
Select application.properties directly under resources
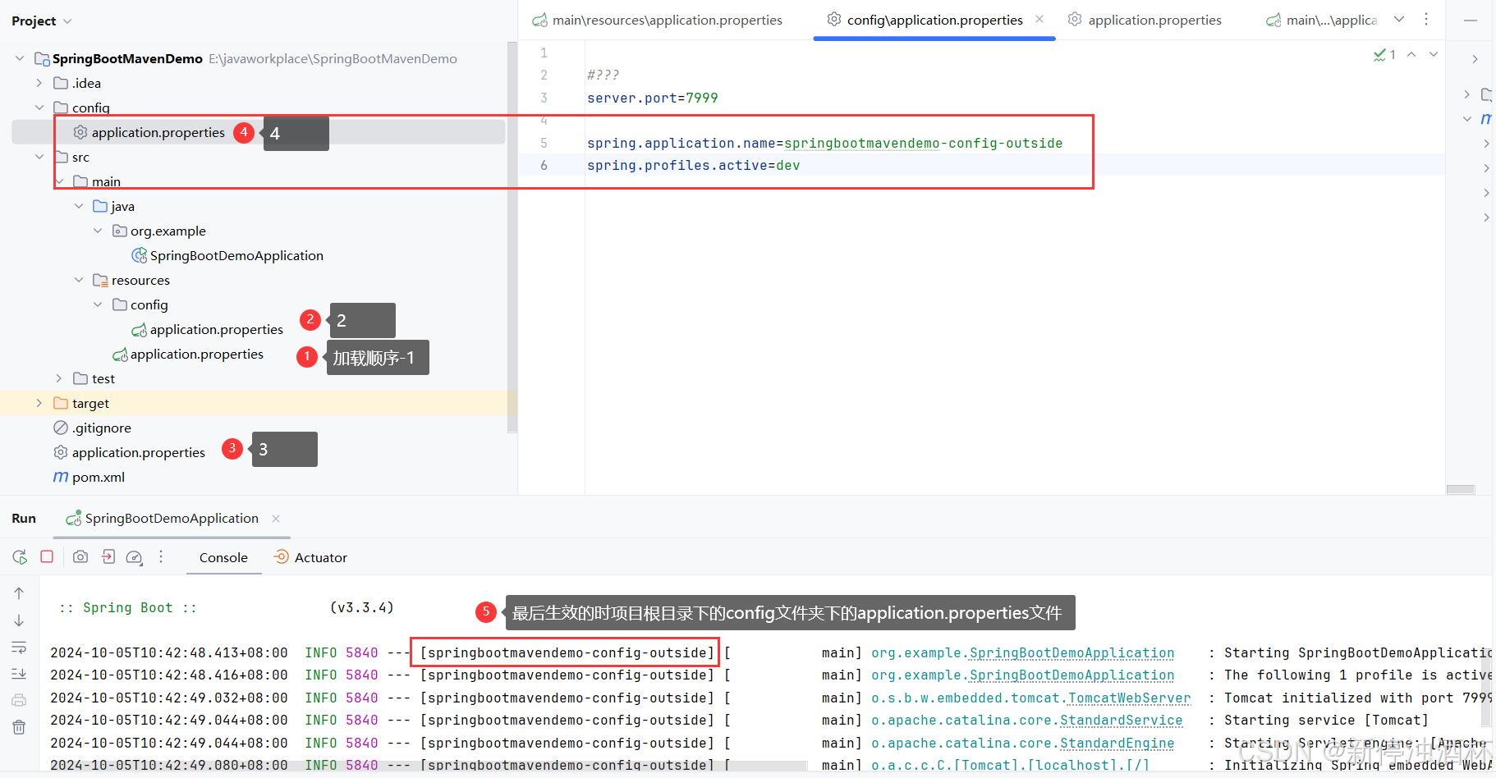click(x=196, y=354)
